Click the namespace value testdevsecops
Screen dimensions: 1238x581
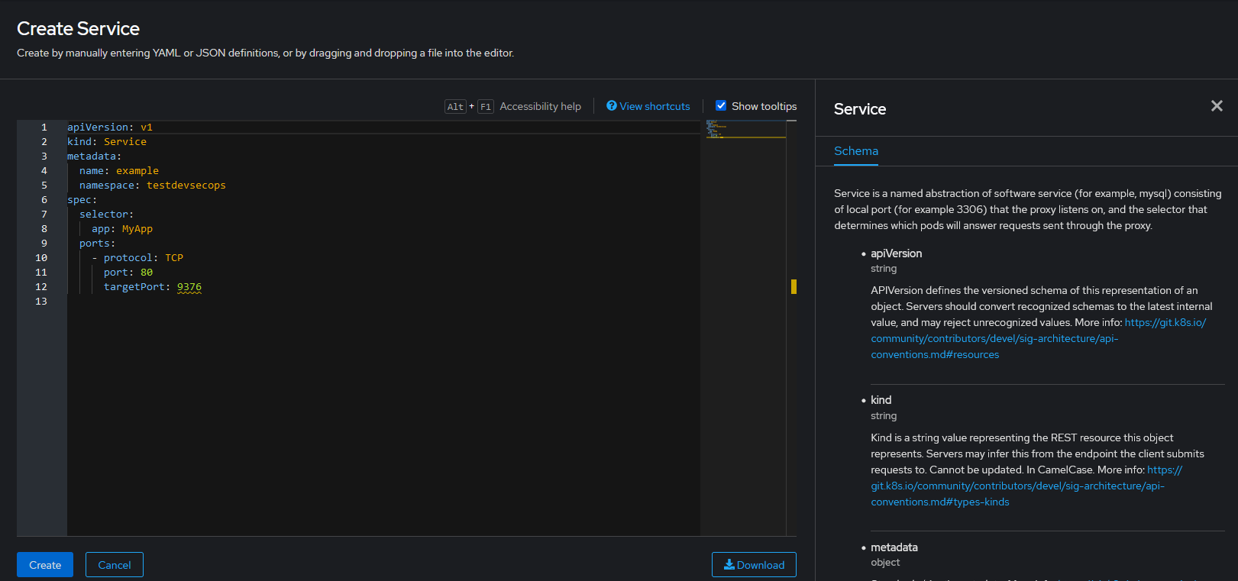[x=186, y=186]
